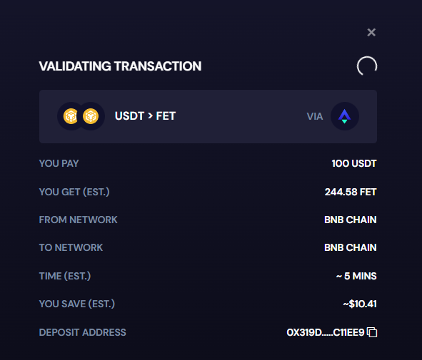Click the 100 USDT pay amount
This screenshot has width=422, height=360.
354,163
